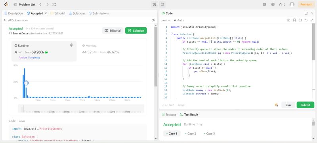
Task: Switch to the Editorial tab
Action: 58,13
